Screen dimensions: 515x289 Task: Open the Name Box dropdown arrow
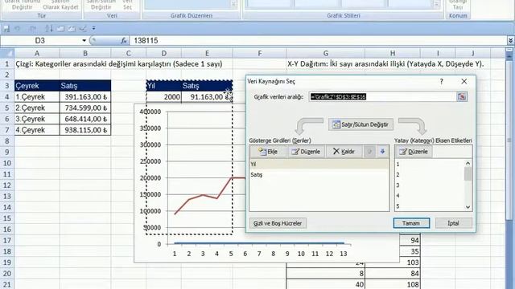(x=84, y=41)
